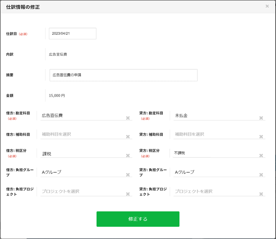Screen dimensions: 276x239
Task: Clear the debit project field
Action: [128, 194]
